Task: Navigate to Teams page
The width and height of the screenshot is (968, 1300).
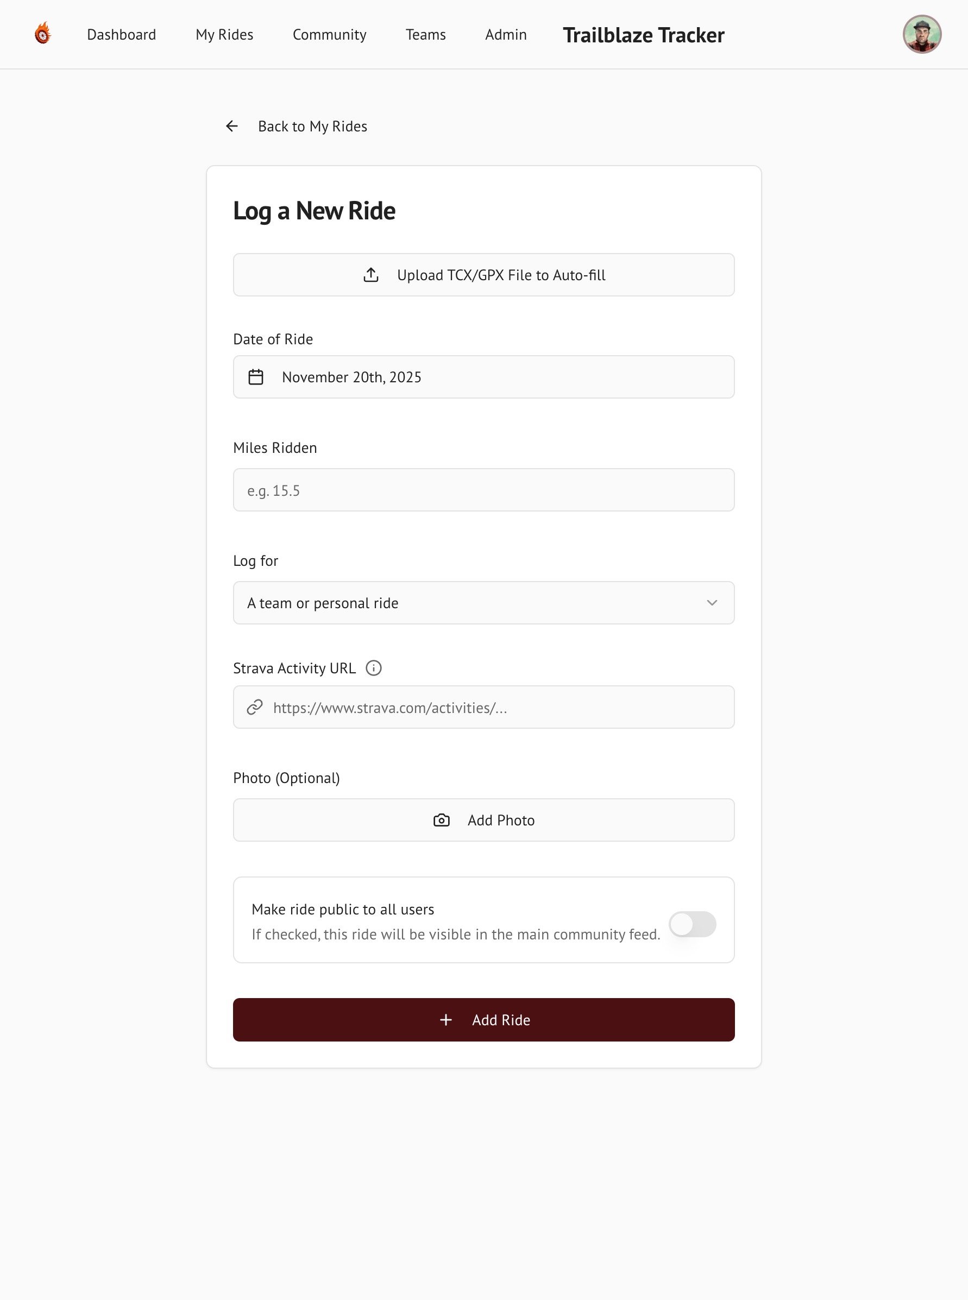Action: [425, 35]
